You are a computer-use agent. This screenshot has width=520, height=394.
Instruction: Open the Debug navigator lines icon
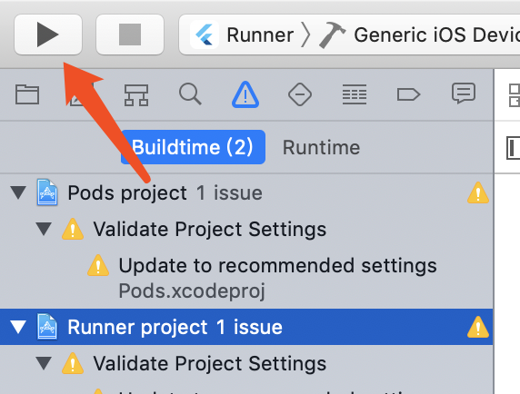coord(355,94)
